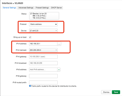Open the Firewall Settings tab
122x96 pixels.
42,8
